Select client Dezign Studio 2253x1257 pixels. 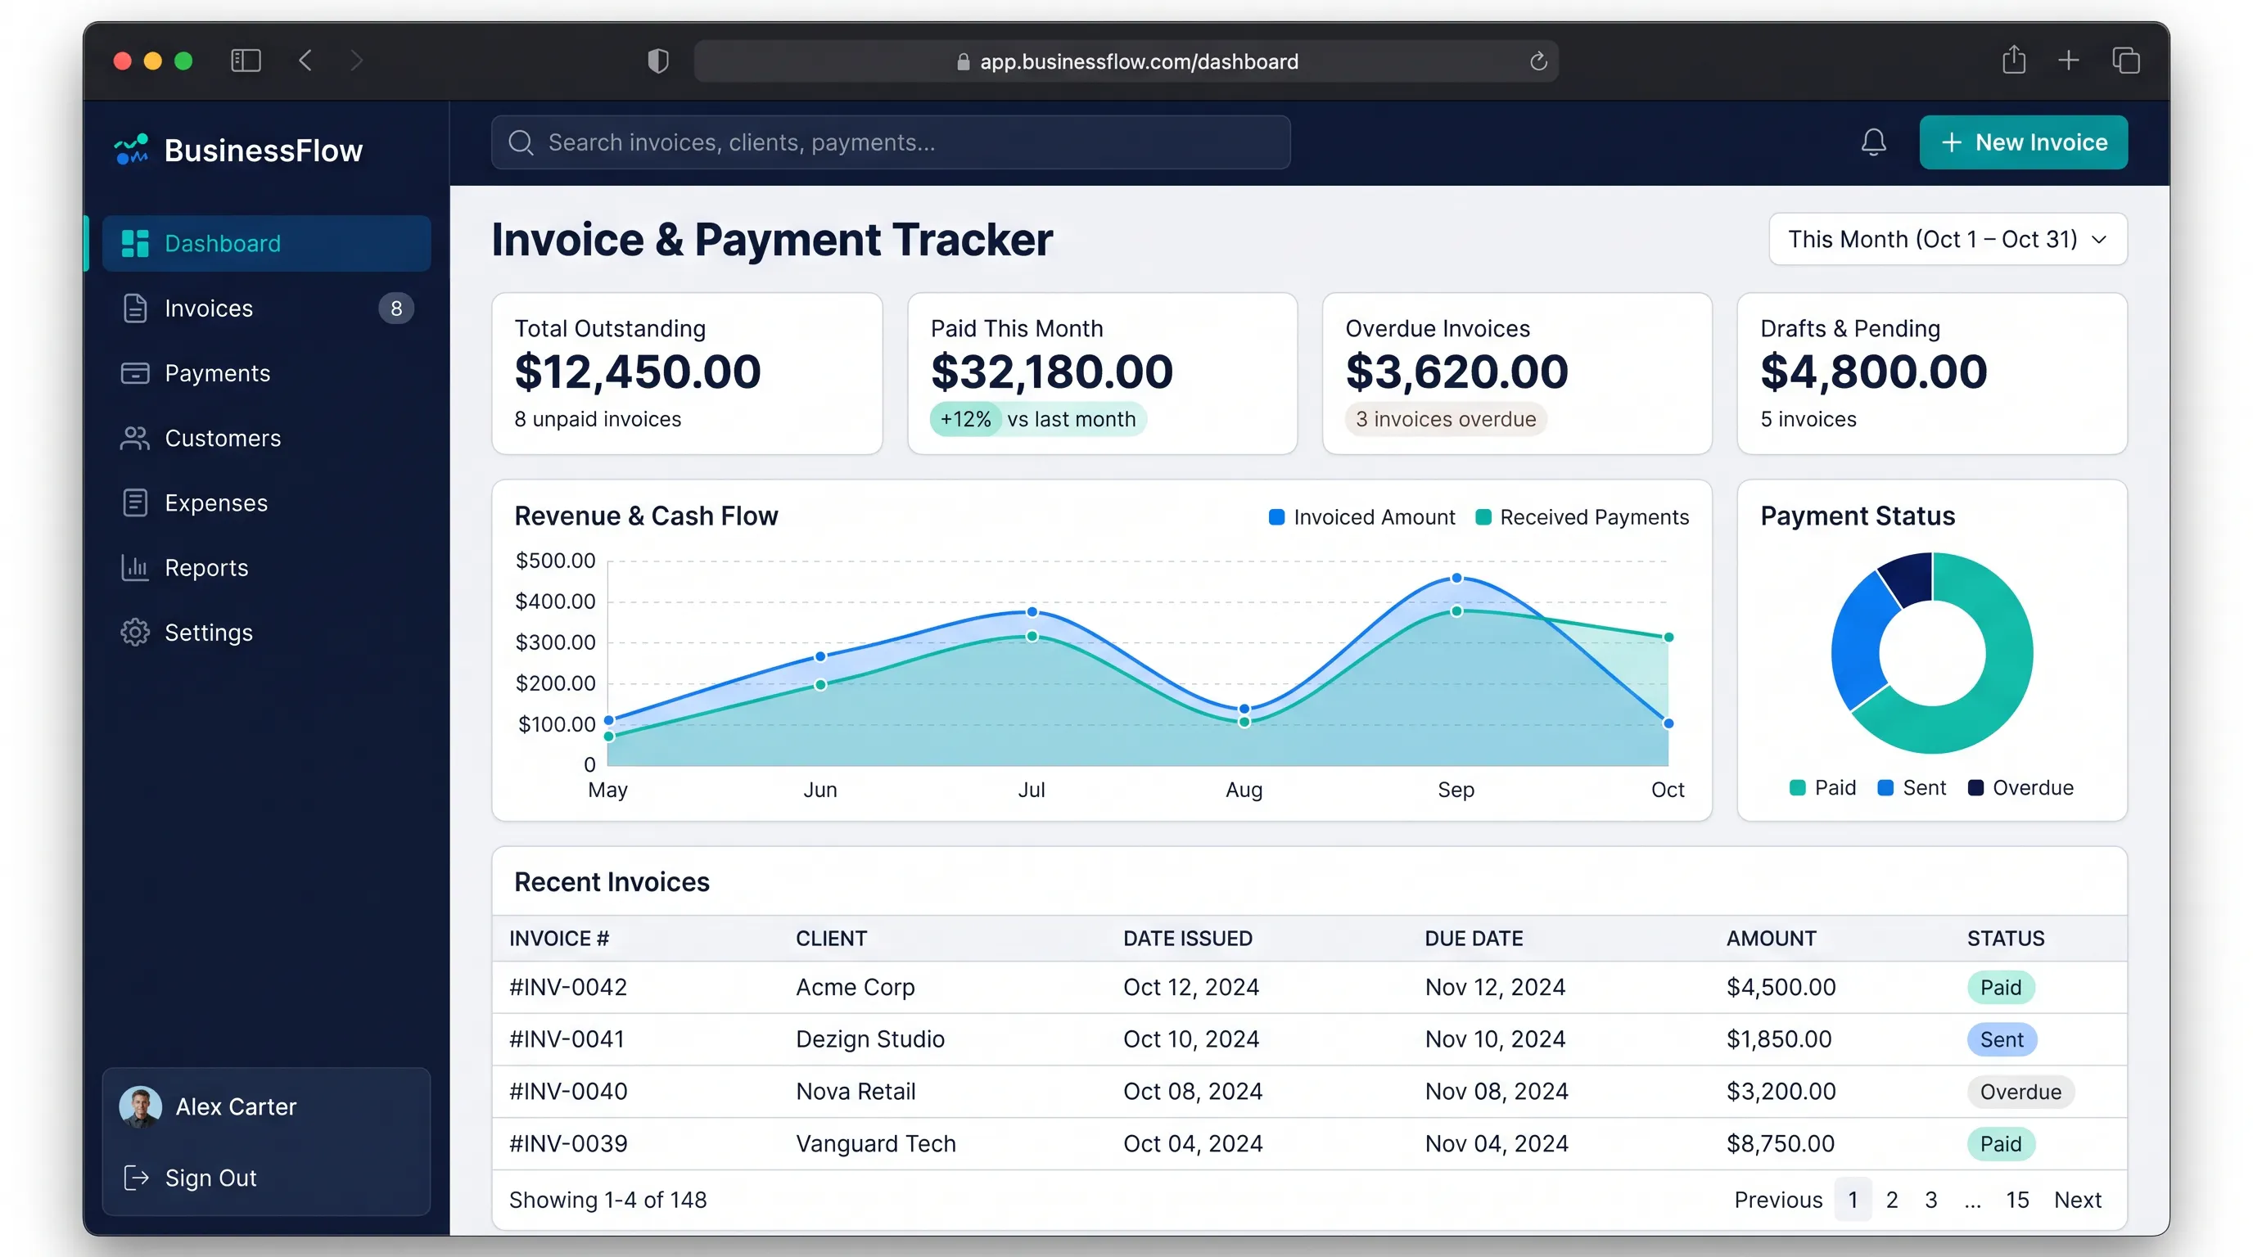869,1038
